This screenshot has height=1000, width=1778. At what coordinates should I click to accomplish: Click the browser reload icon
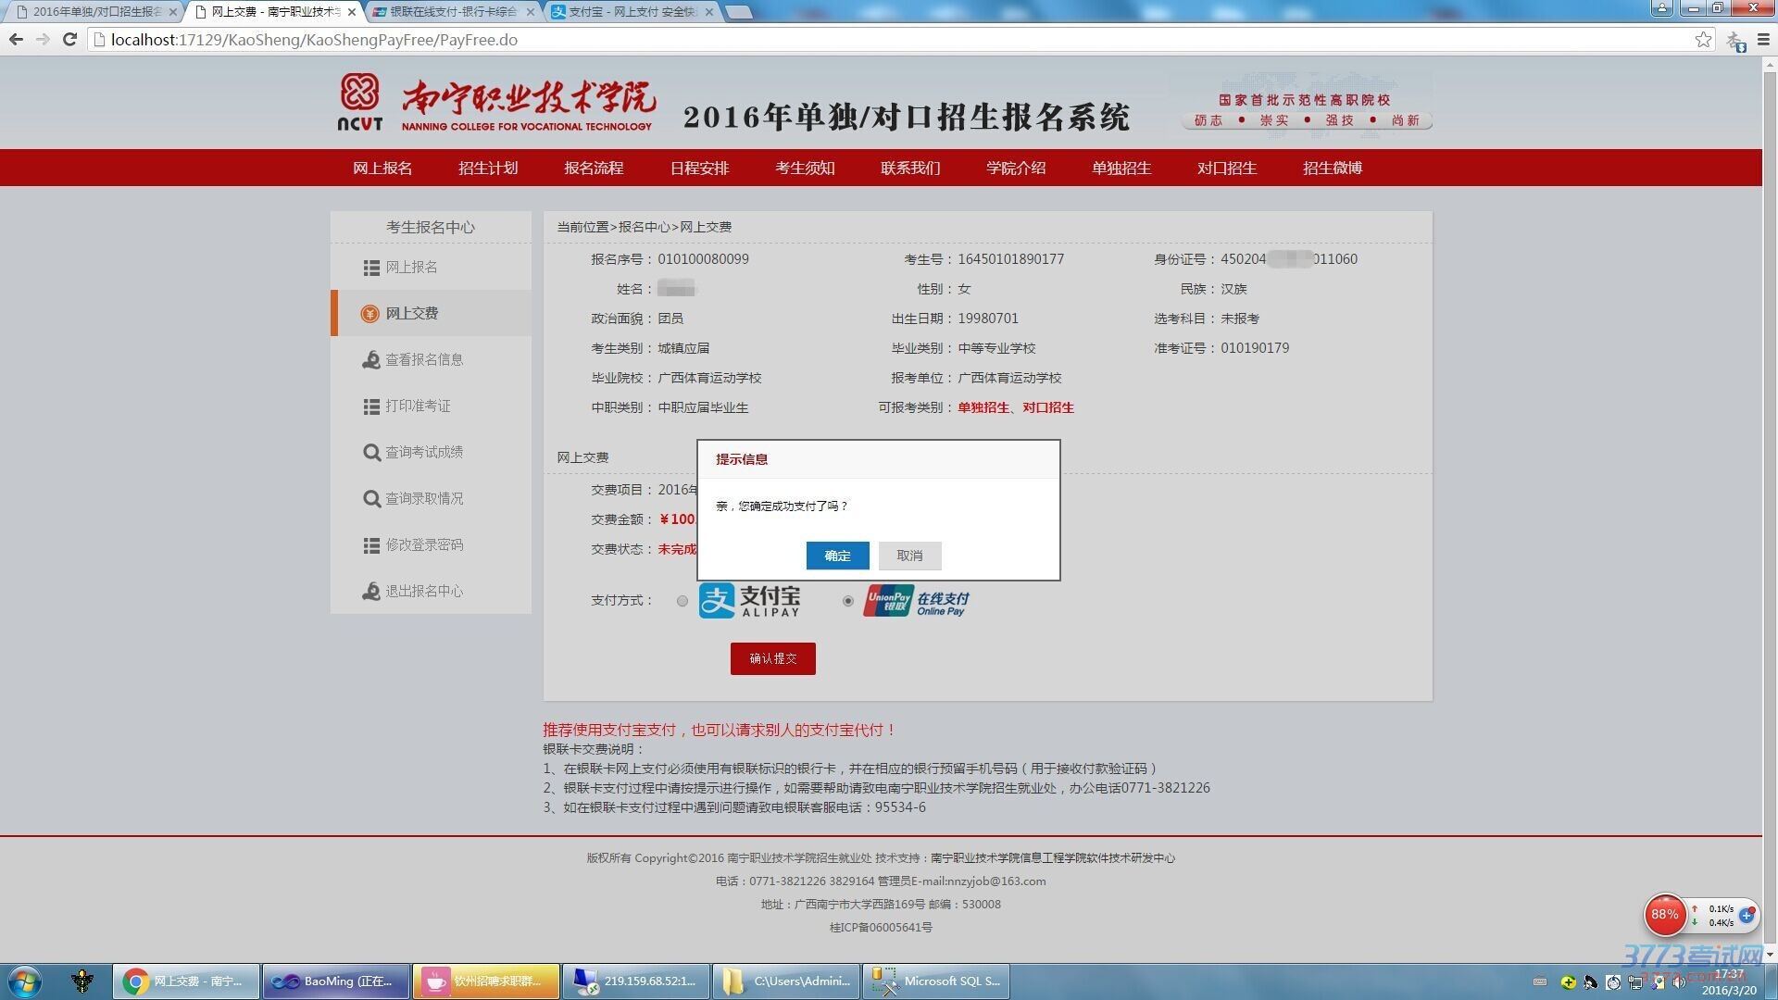click(69, 40)
